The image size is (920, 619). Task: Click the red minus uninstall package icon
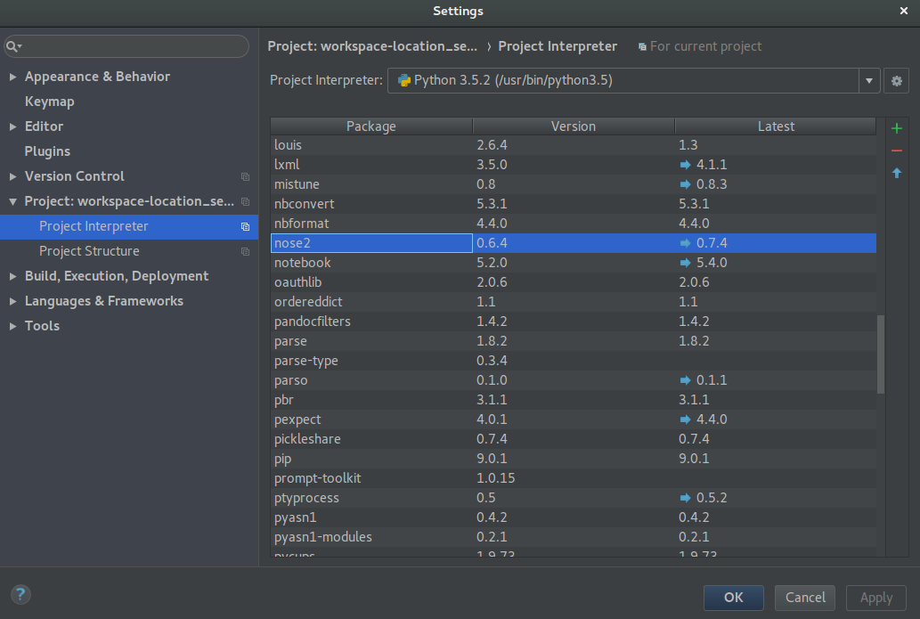click(896, 151)
